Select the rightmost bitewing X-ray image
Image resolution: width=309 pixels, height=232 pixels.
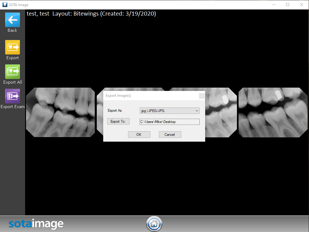[273, 112]
